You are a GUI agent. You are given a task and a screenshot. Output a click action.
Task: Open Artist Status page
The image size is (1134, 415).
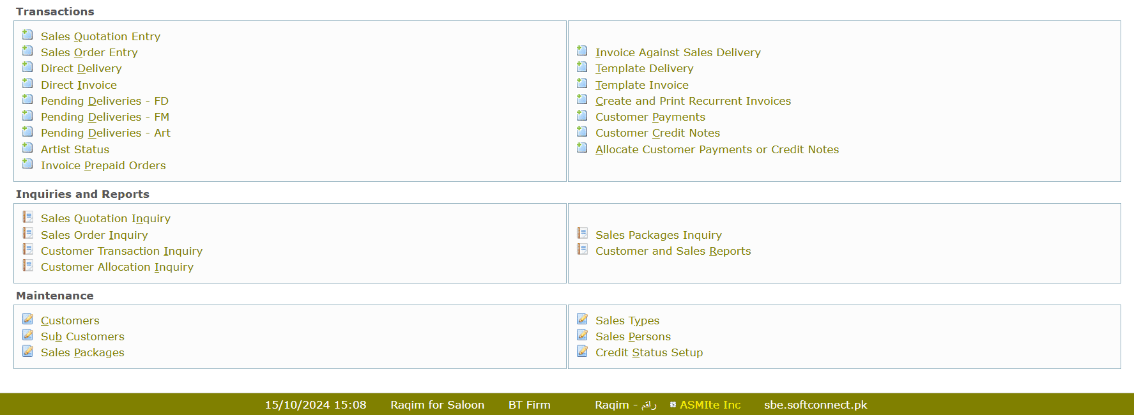[75, 149]
